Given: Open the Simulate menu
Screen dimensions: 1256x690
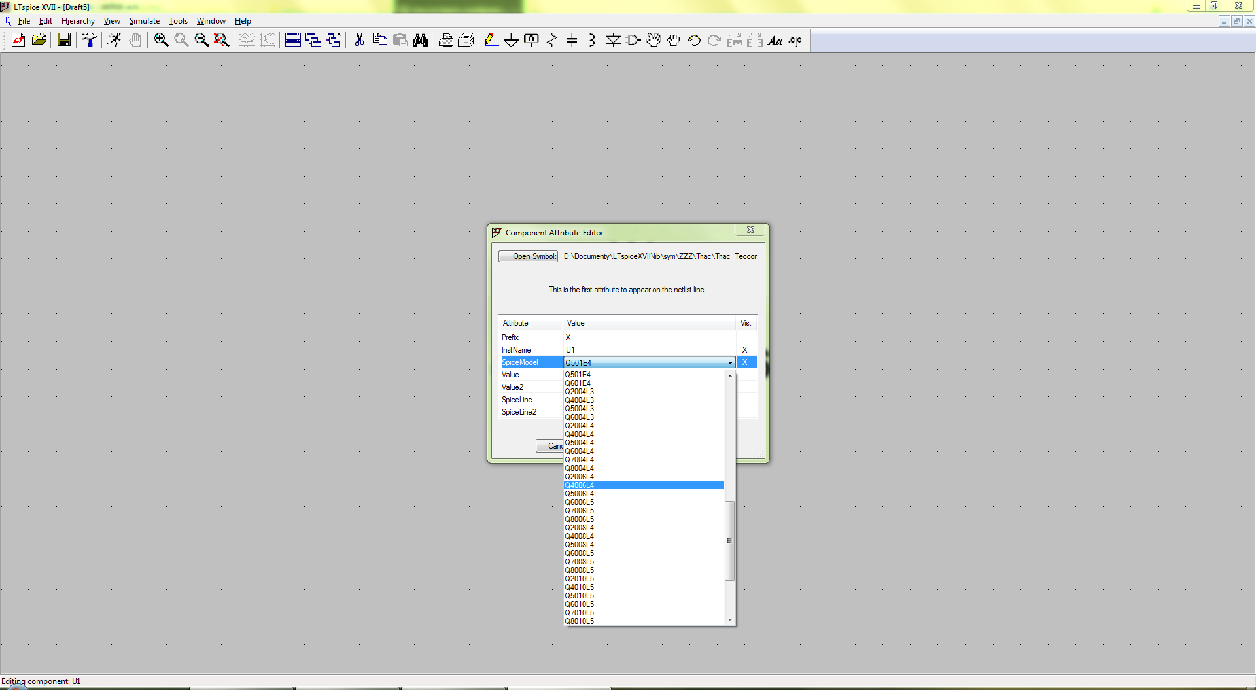Looking at the screenshot, I should tap(144, 21).
